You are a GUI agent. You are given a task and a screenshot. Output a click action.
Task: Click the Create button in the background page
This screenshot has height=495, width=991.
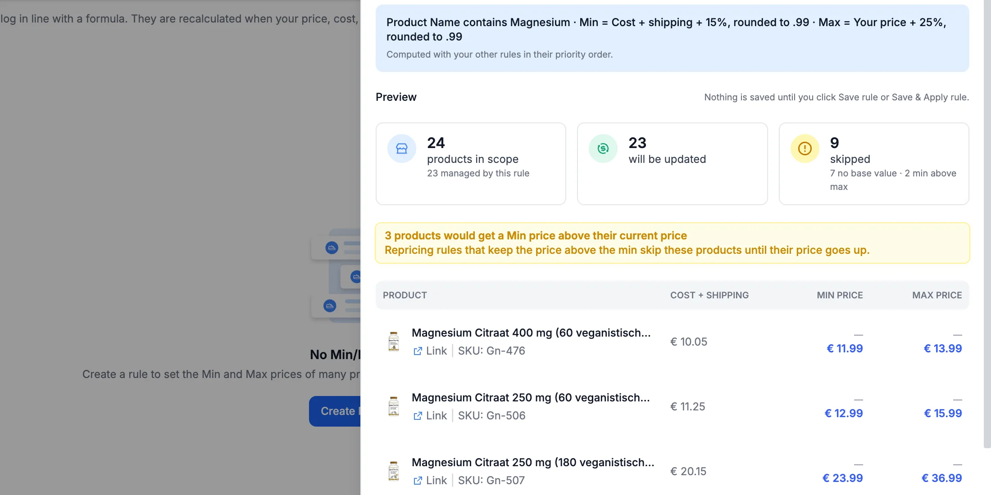click(x=335, y=411)
